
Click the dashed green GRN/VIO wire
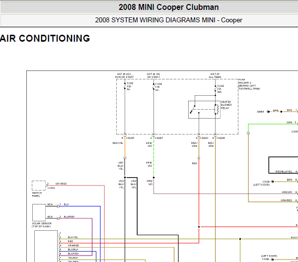153,158
